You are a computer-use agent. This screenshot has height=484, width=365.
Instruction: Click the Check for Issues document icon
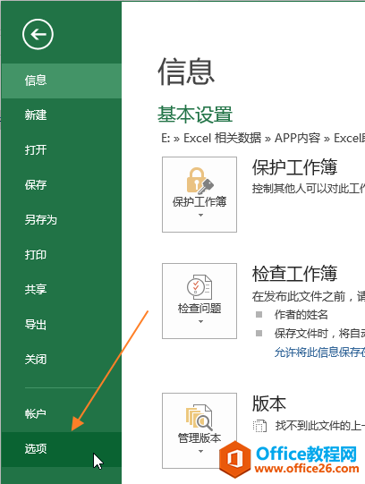(x=199, y=287)
